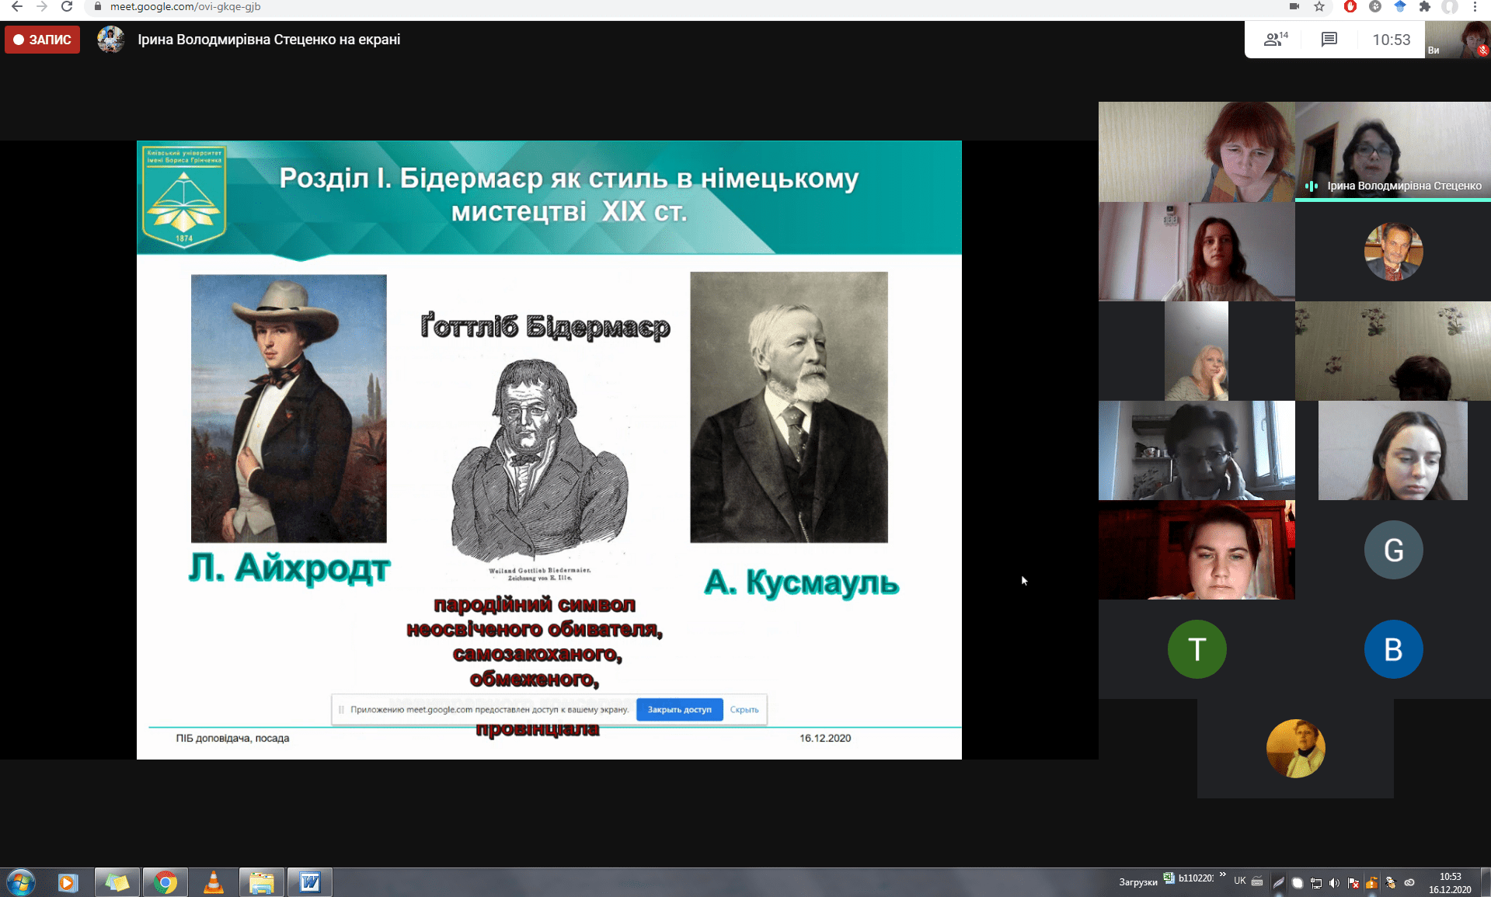Open the meeting chat panel
Screen dimensions: 1491x897
click(1329, 40)
